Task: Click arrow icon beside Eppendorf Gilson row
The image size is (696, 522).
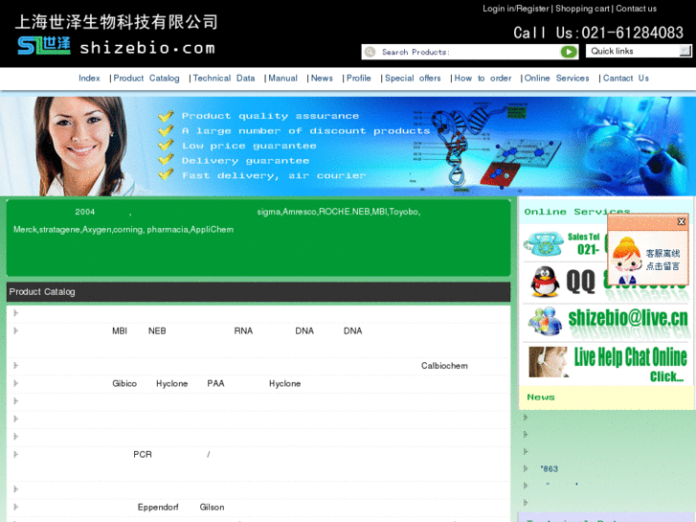Action: tap(16, 507)
